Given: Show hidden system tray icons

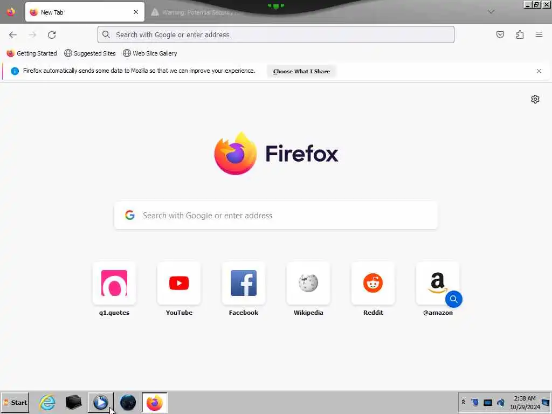Looking at the screenshot, I should [463, 402].
